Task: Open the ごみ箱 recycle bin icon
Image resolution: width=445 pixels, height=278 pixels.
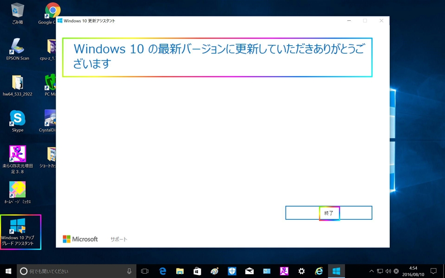Action: (17, 13)
